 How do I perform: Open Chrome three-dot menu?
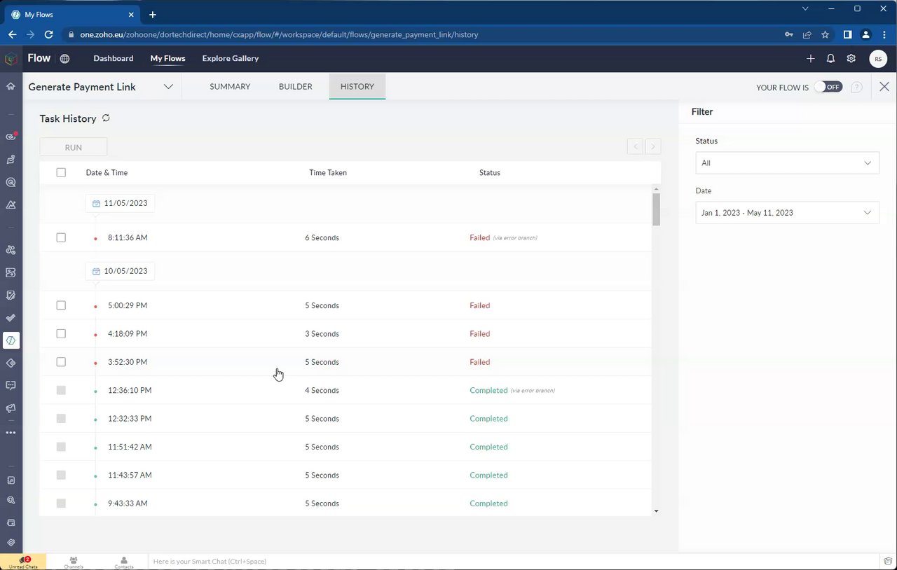(884, 34)
